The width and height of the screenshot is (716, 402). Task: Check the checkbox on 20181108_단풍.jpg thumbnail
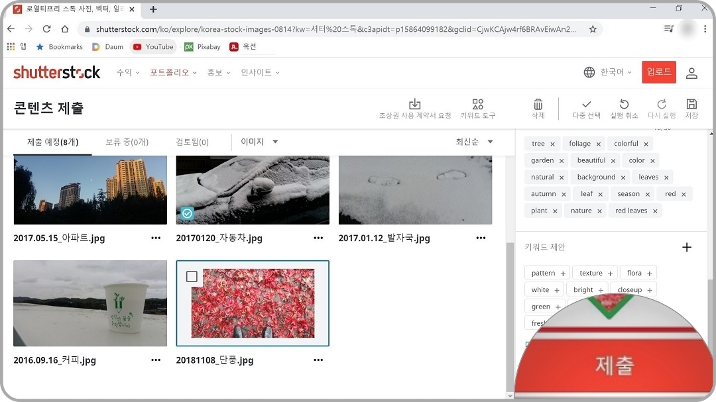click(192, 277)
